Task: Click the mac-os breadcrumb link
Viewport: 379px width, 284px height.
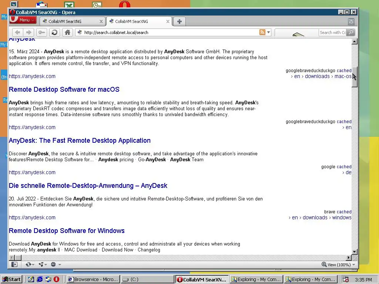Action: click(x=343, y=76)
